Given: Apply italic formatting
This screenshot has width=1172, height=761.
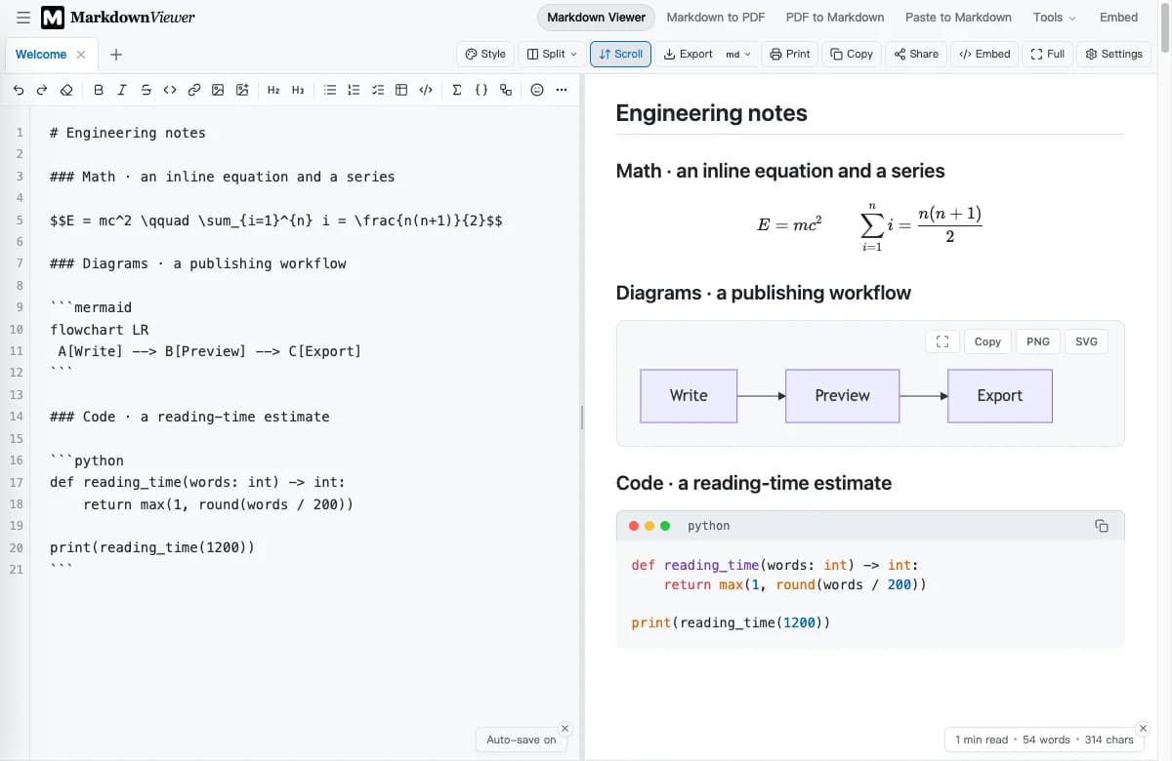Looking at the screenshot, I should [122, 90].
